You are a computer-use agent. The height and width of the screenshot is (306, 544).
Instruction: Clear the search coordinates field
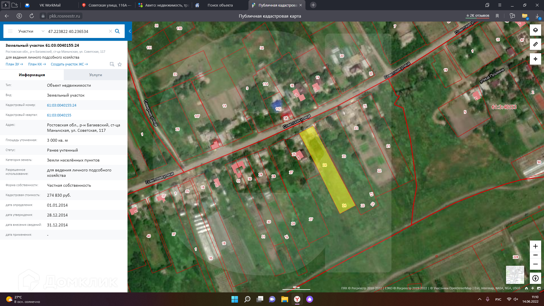coord(110,31)
